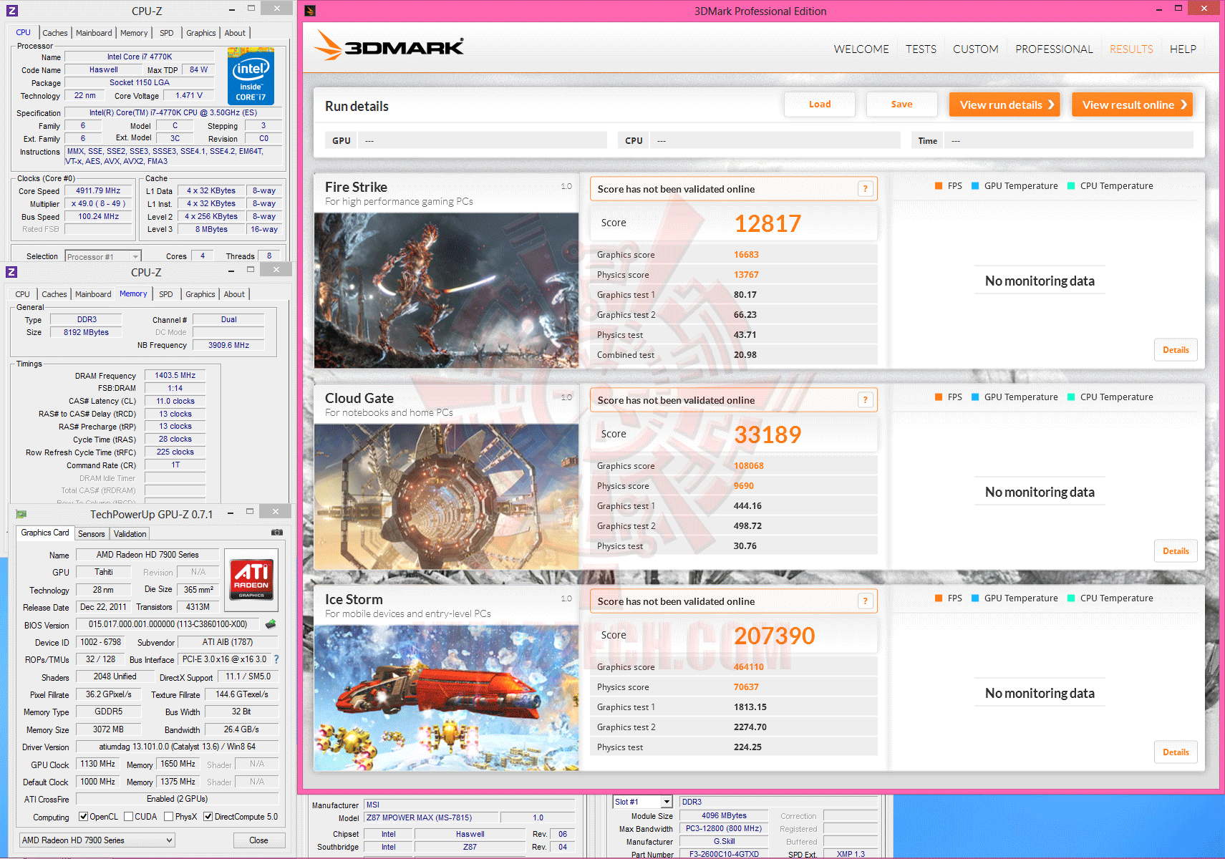The image size is (1225, 859).
Task: Open the CUSTOM section in 3DMark
Action: point(975,49)
